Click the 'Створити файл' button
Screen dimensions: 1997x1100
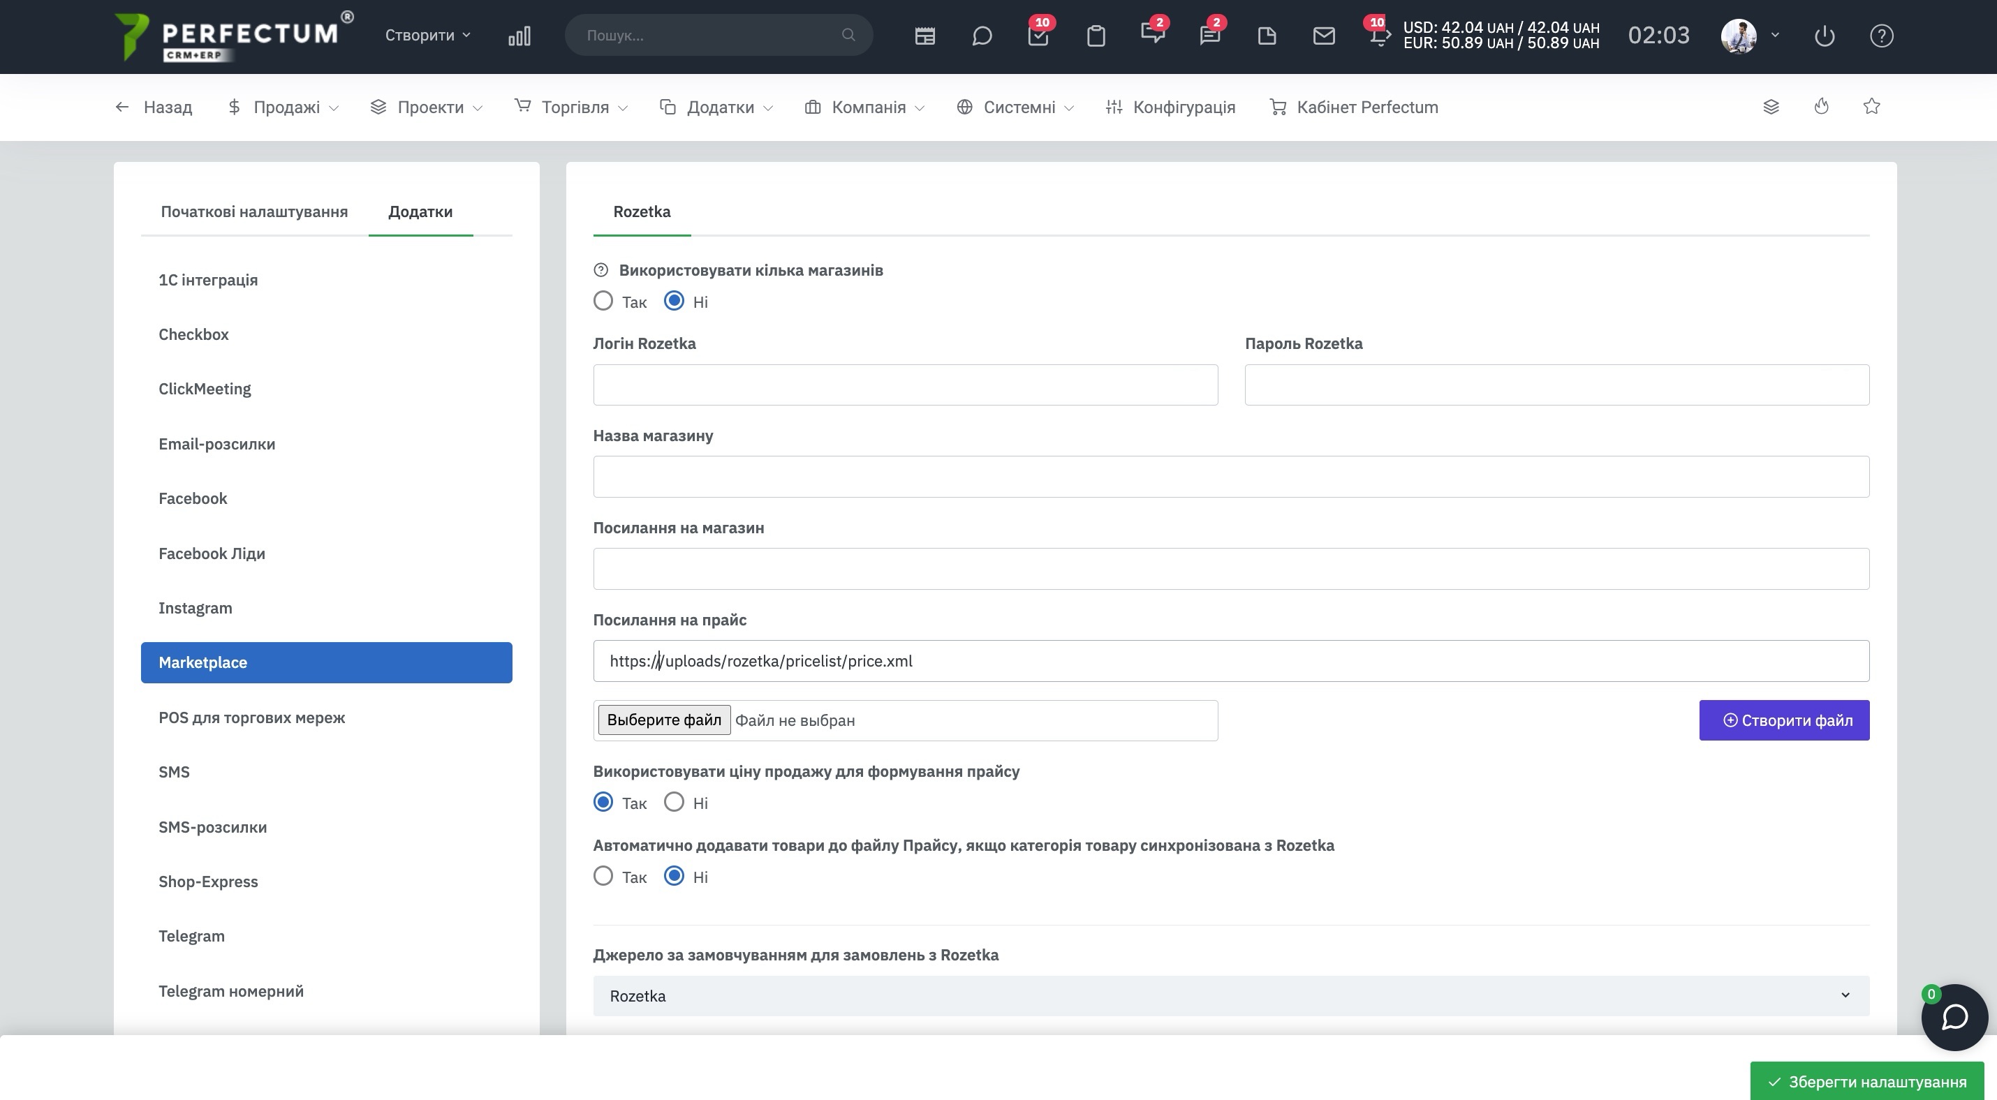point(1784,720)
